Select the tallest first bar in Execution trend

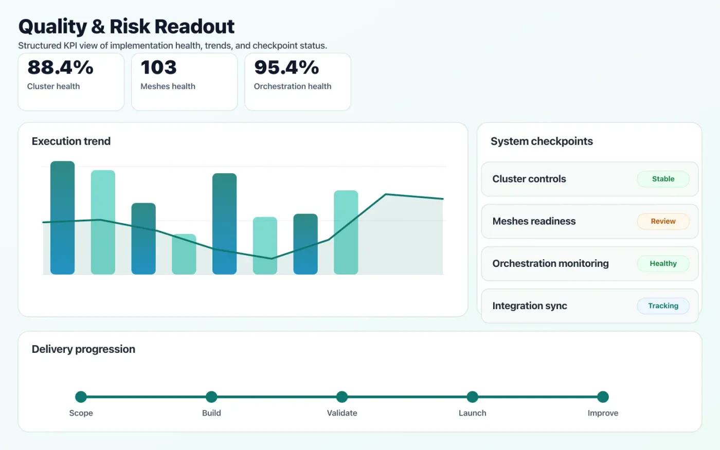click(62, 217)
